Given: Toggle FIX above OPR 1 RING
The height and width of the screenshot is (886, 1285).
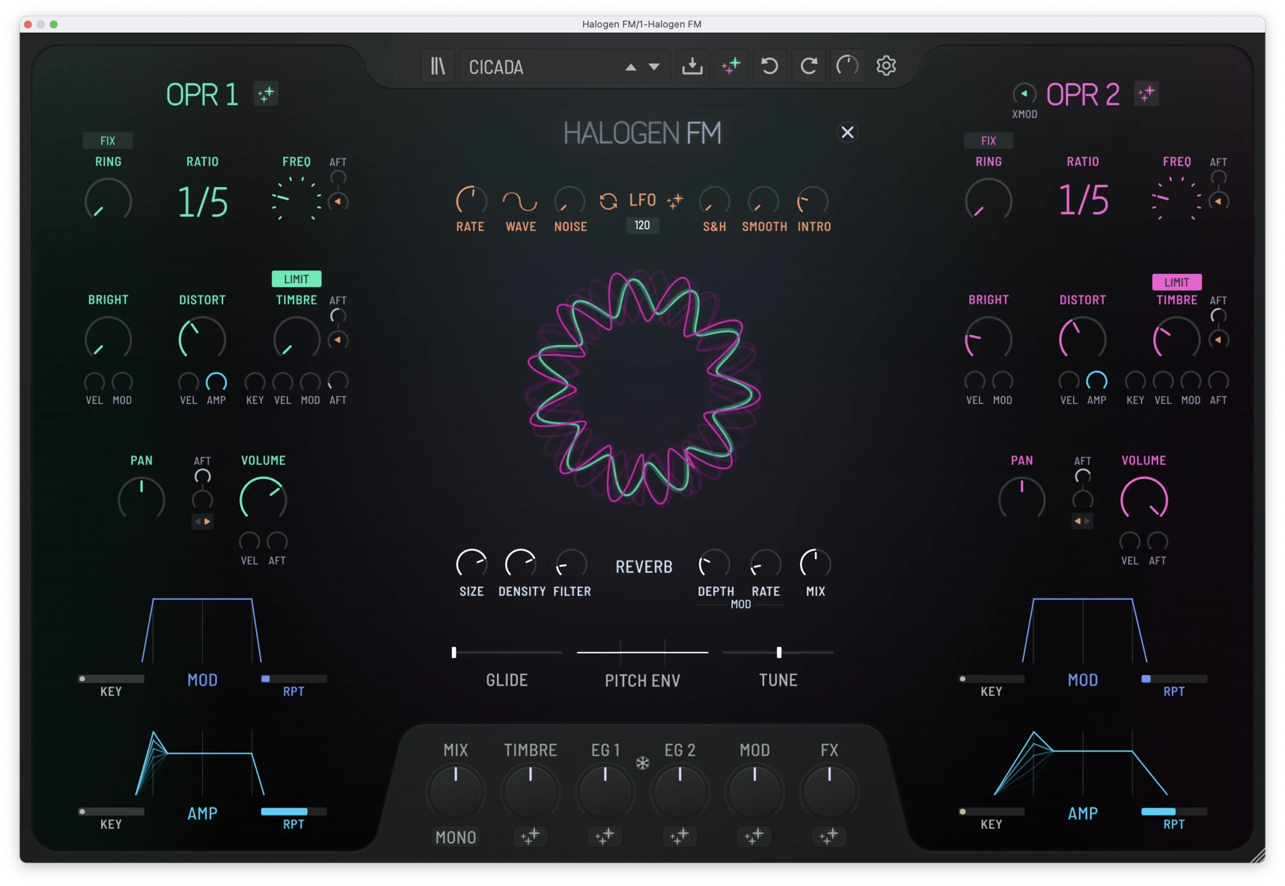Looking at the screenshot, I should coord(108,140).
